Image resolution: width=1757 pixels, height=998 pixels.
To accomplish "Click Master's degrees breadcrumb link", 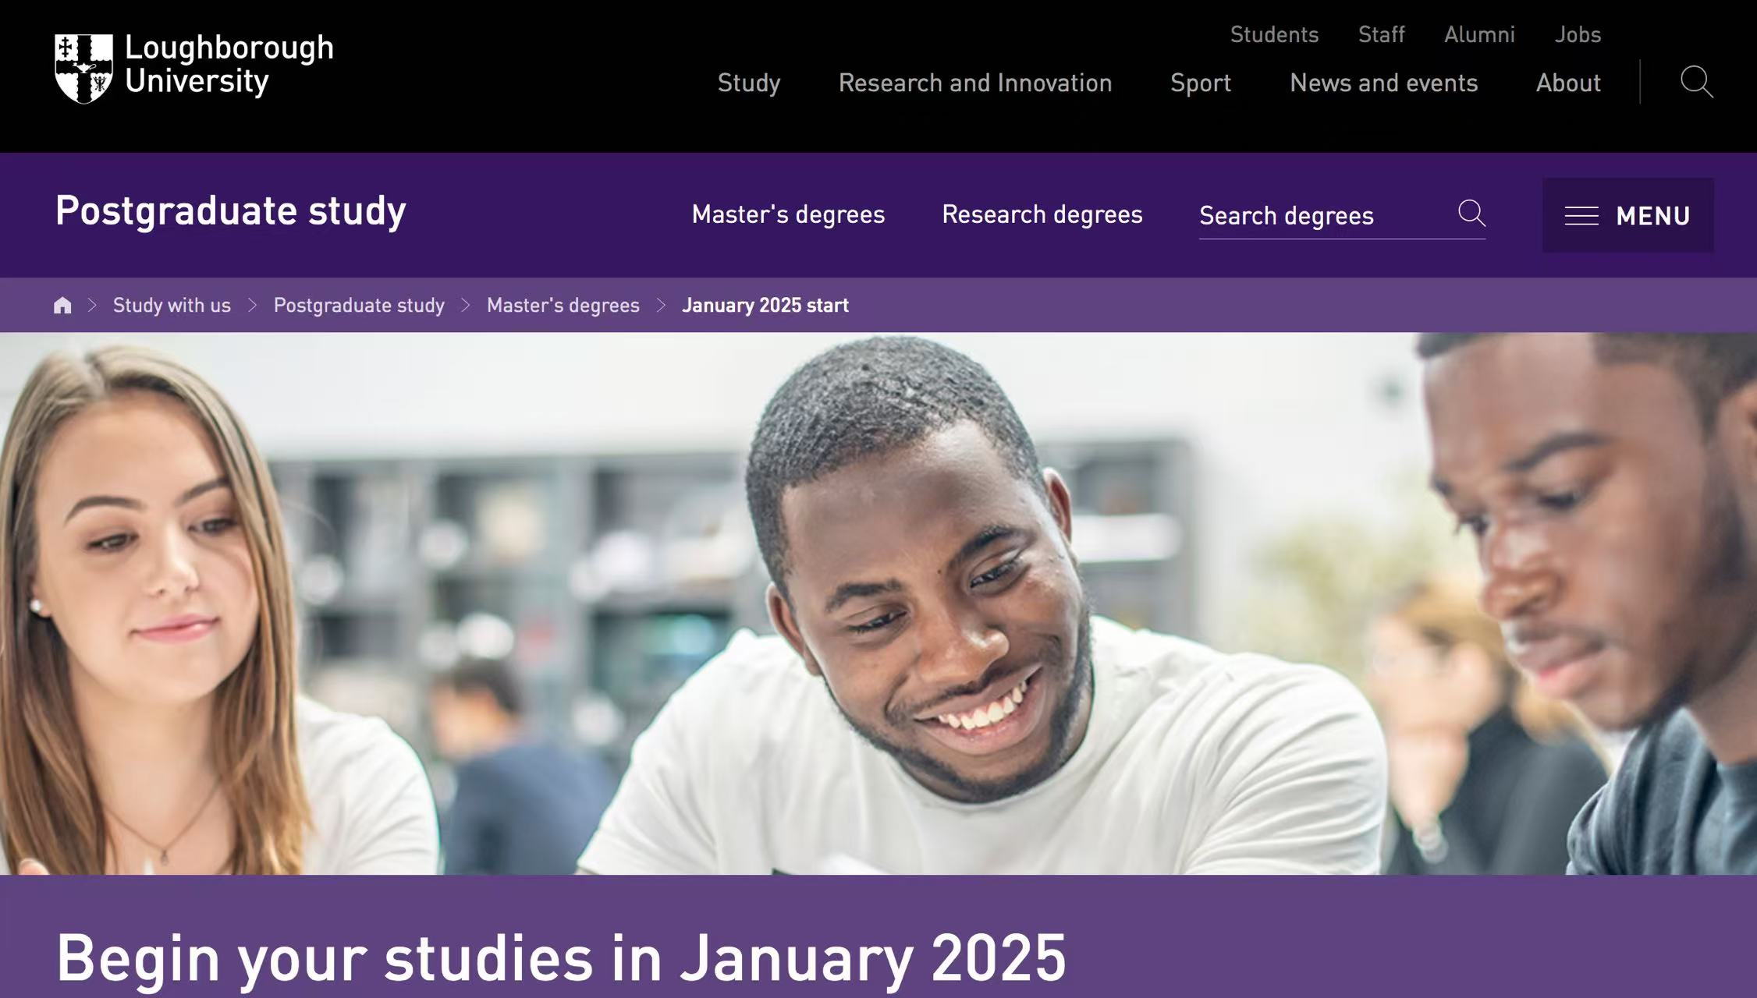I will pos(563,306).
